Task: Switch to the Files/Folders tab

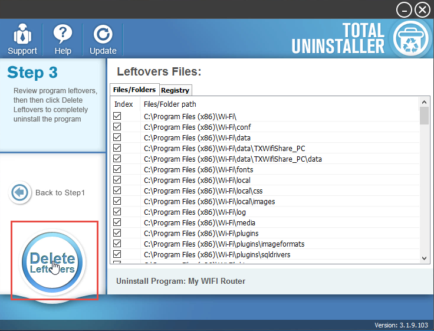Action: tap(134, 90)
